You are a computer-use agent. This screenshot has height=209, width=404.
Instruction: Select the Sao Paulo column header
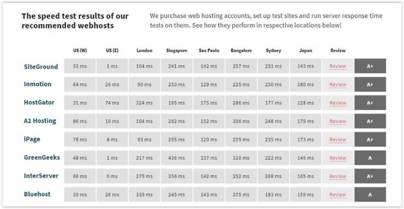(209, 51)
